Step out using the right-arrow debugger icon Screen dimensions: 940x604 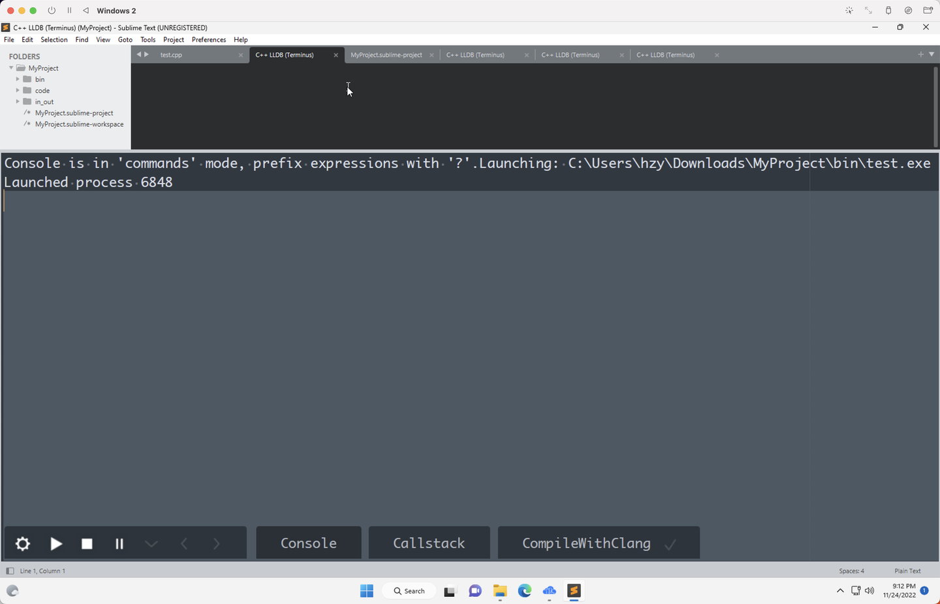(x=216, y=543)
